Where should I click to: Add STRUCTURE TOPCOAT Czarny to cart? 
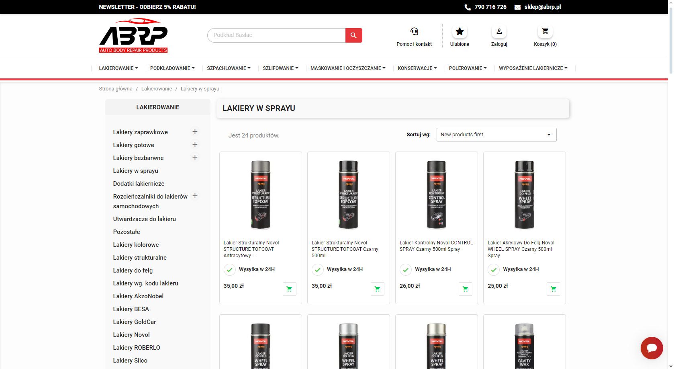377,289
